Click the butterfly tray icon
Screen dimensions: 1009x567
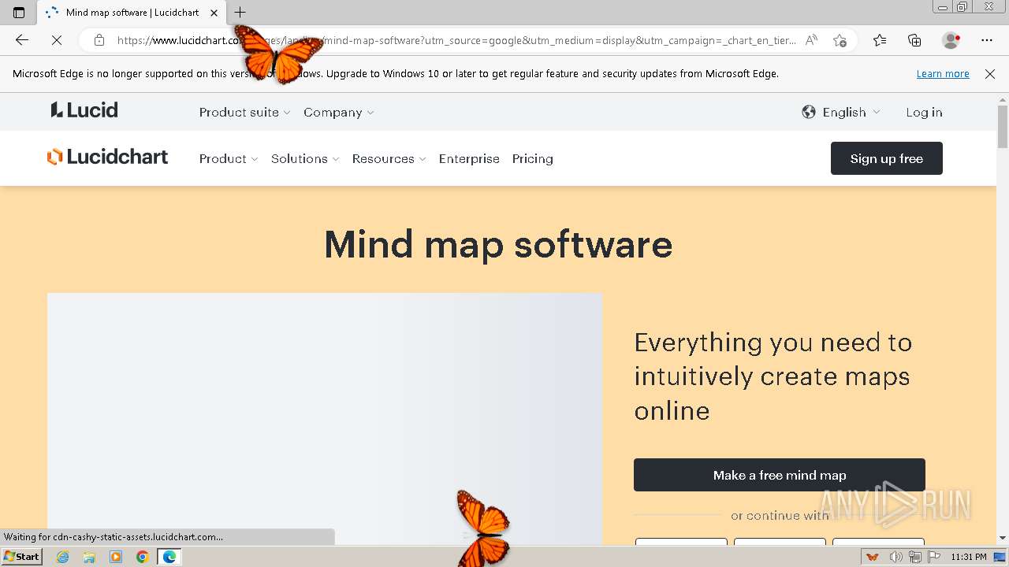872,557
